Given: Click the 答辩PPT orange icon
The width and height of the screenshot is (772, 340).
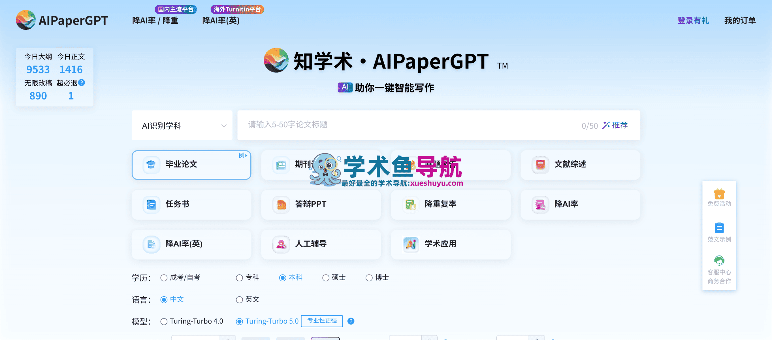Looking at the screenshot, I should [281, 205].
